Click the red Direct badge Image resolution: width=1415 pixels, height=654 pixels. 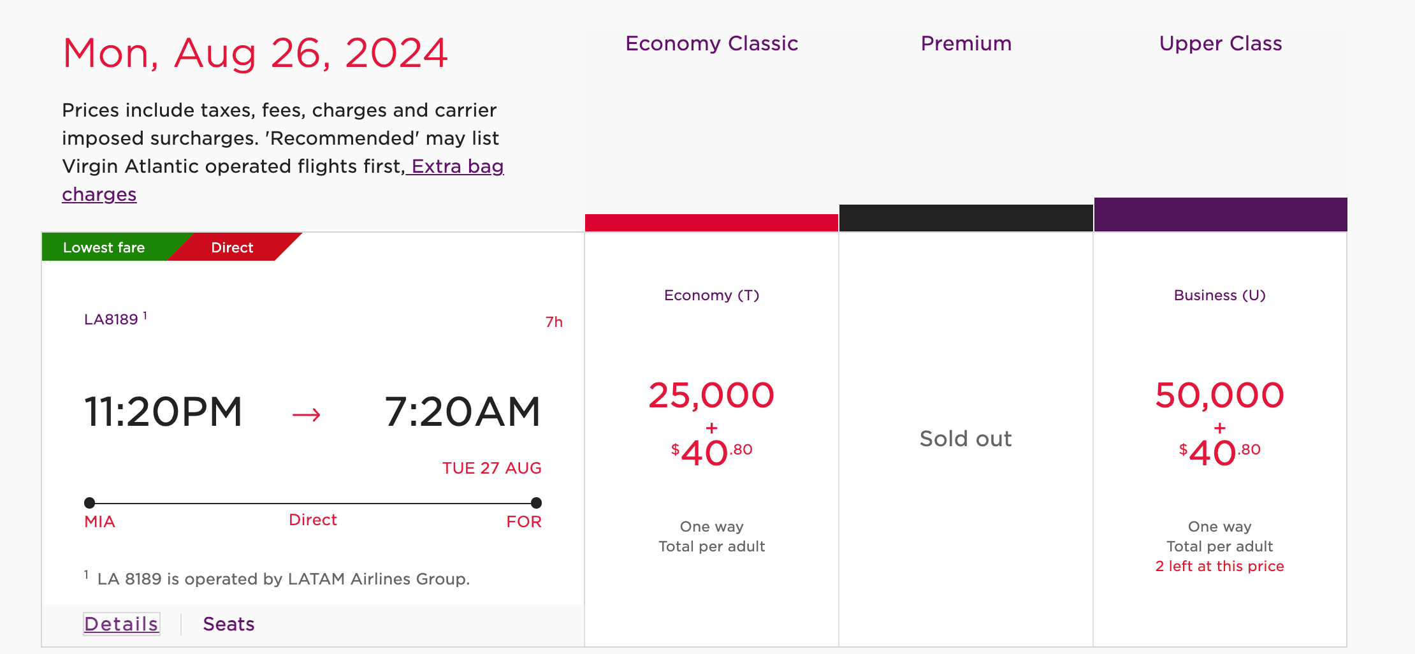[232, 247]
